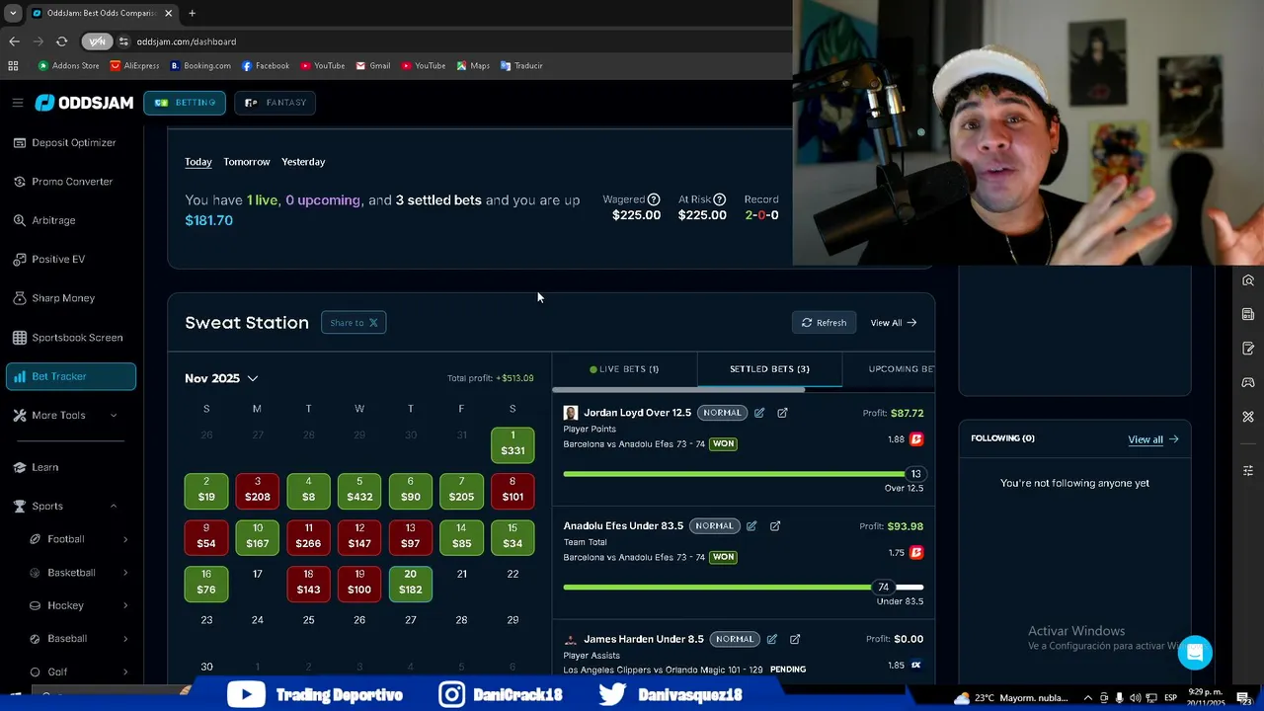This screenshot has height=711, width=1264.
Task: Select calendar day 3 showing $208
Action: pyautogui.click(x=257, y=491)
